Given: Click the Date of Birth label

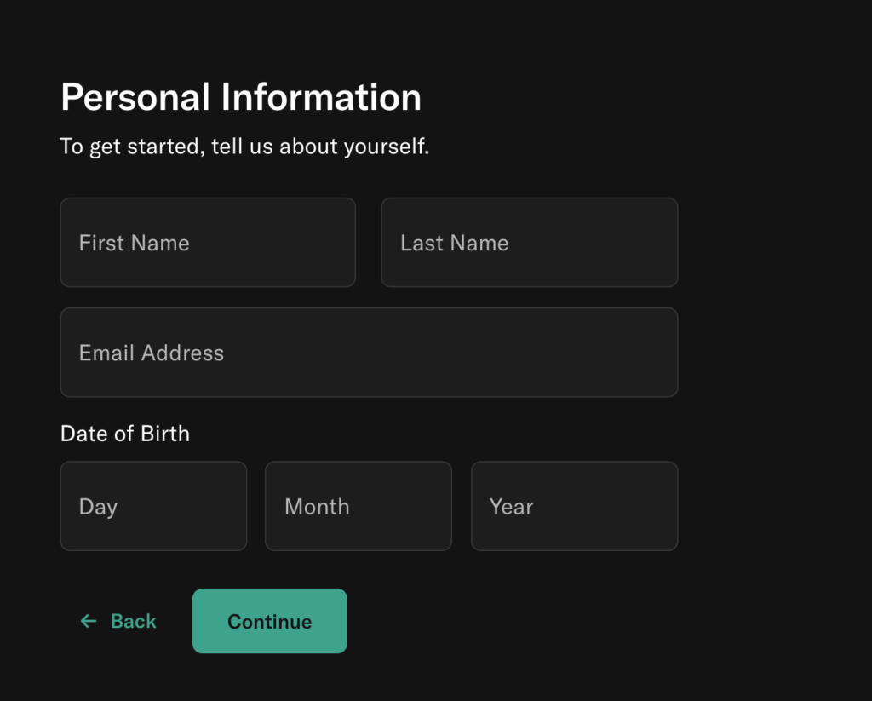Looking at the screenshot, I should click(125, 434).
